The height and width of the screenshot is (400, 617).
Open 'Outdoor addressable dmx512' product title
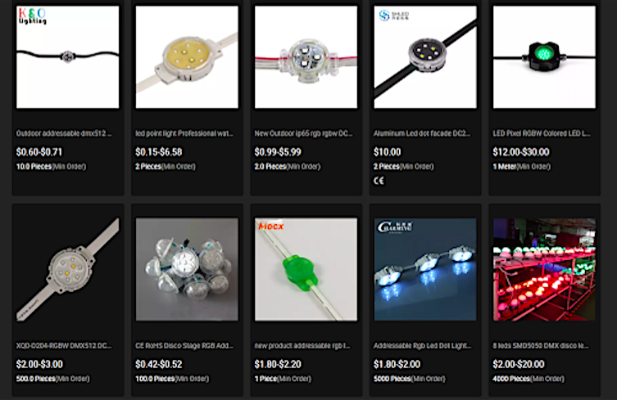pyautogui.click(x=64, y=133)
